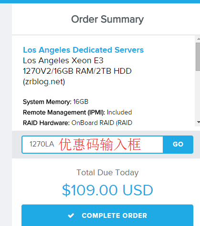200x226 pixels.
Task: Click the red Chinese annotation in promo box
Action: pos(100,145)
